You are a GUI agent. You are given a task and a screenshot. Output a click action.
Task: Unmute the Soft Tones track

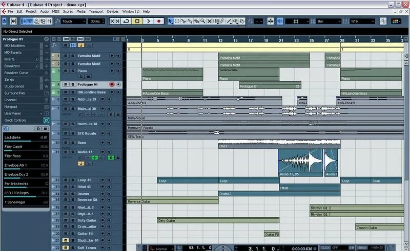66,247
